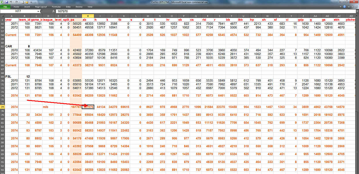
Task: Click cell with value 43434
Action: tap(37, 50)
